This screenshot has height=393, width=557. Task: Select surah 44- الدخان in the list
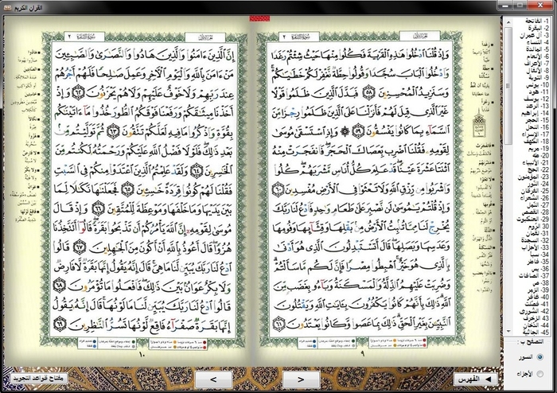coord(536,325)
